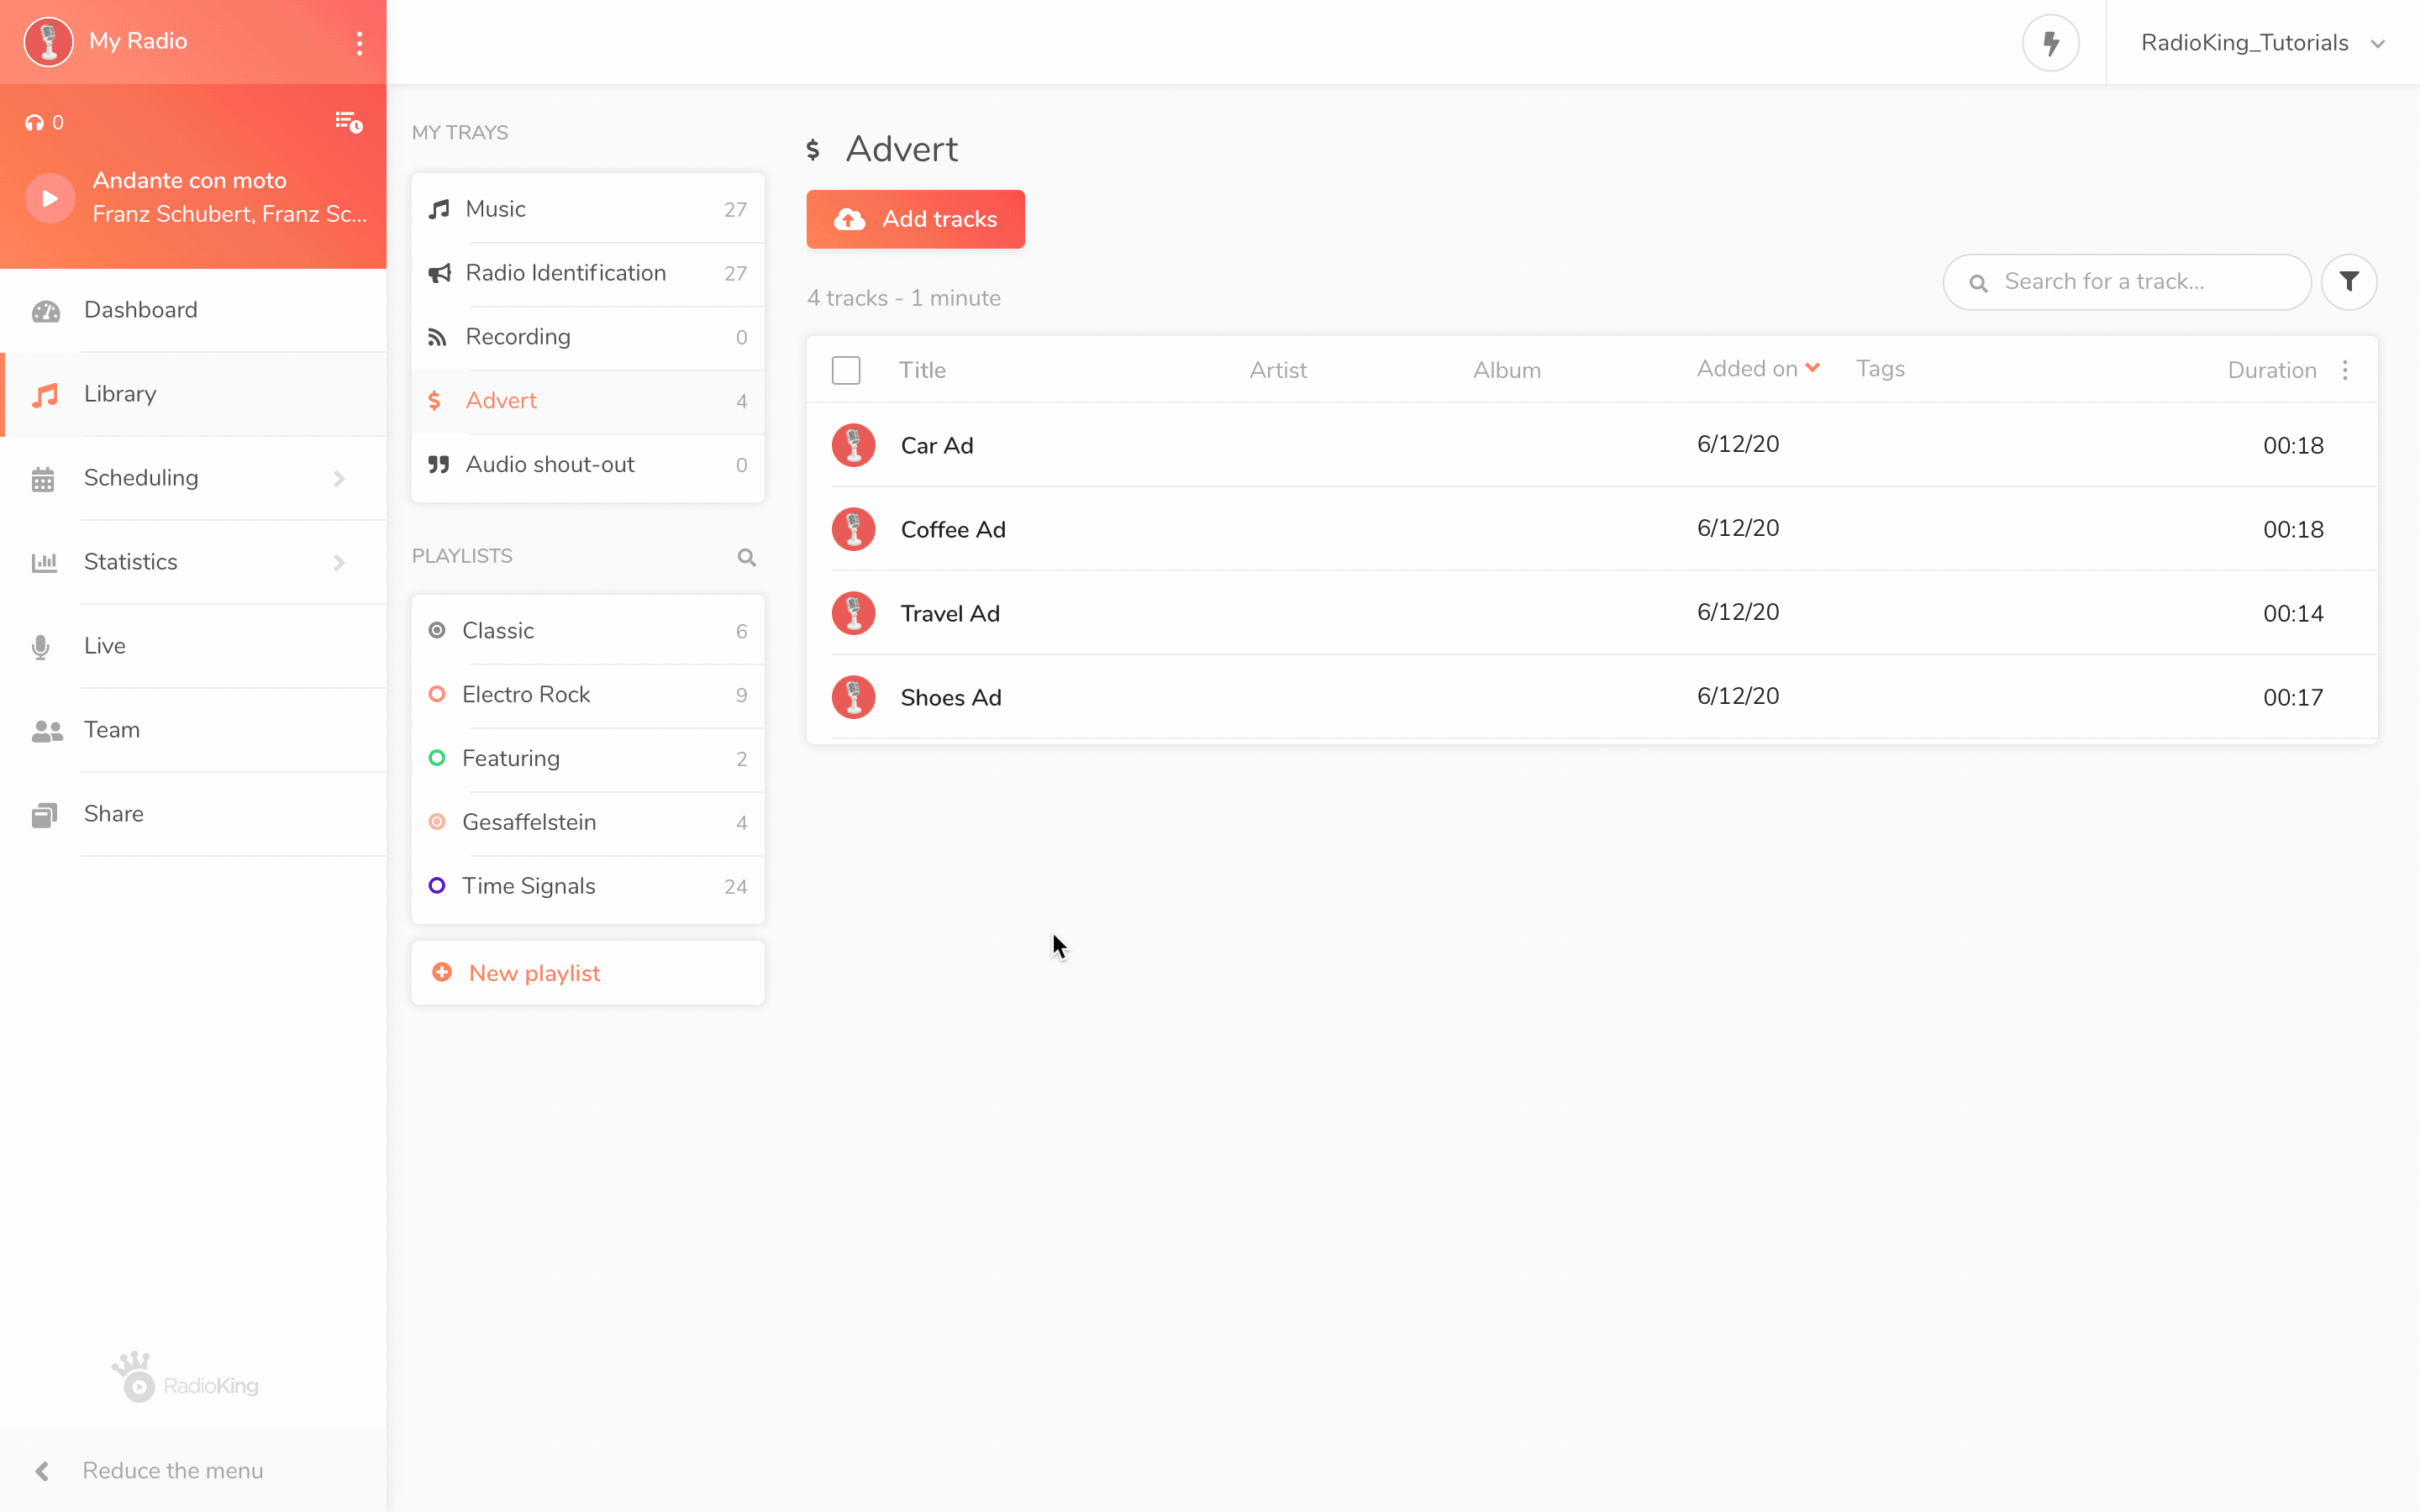Select the Recording tray
This screenshot has height=1512, width=2420.
click(588, 337)
